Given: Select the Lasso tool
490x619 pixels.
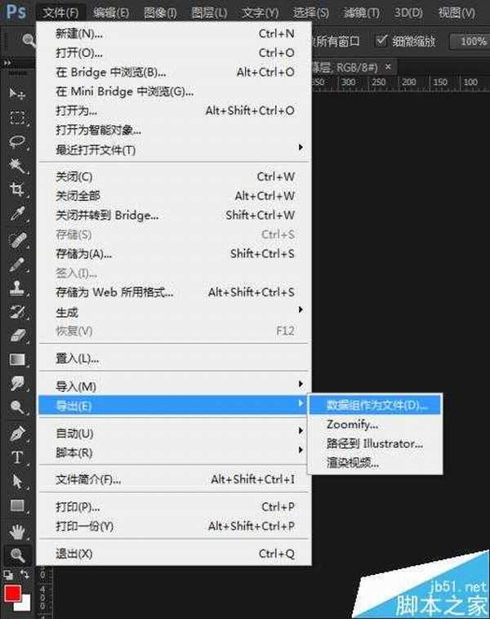Looking at the screenshot, I should tap(17, 142).
